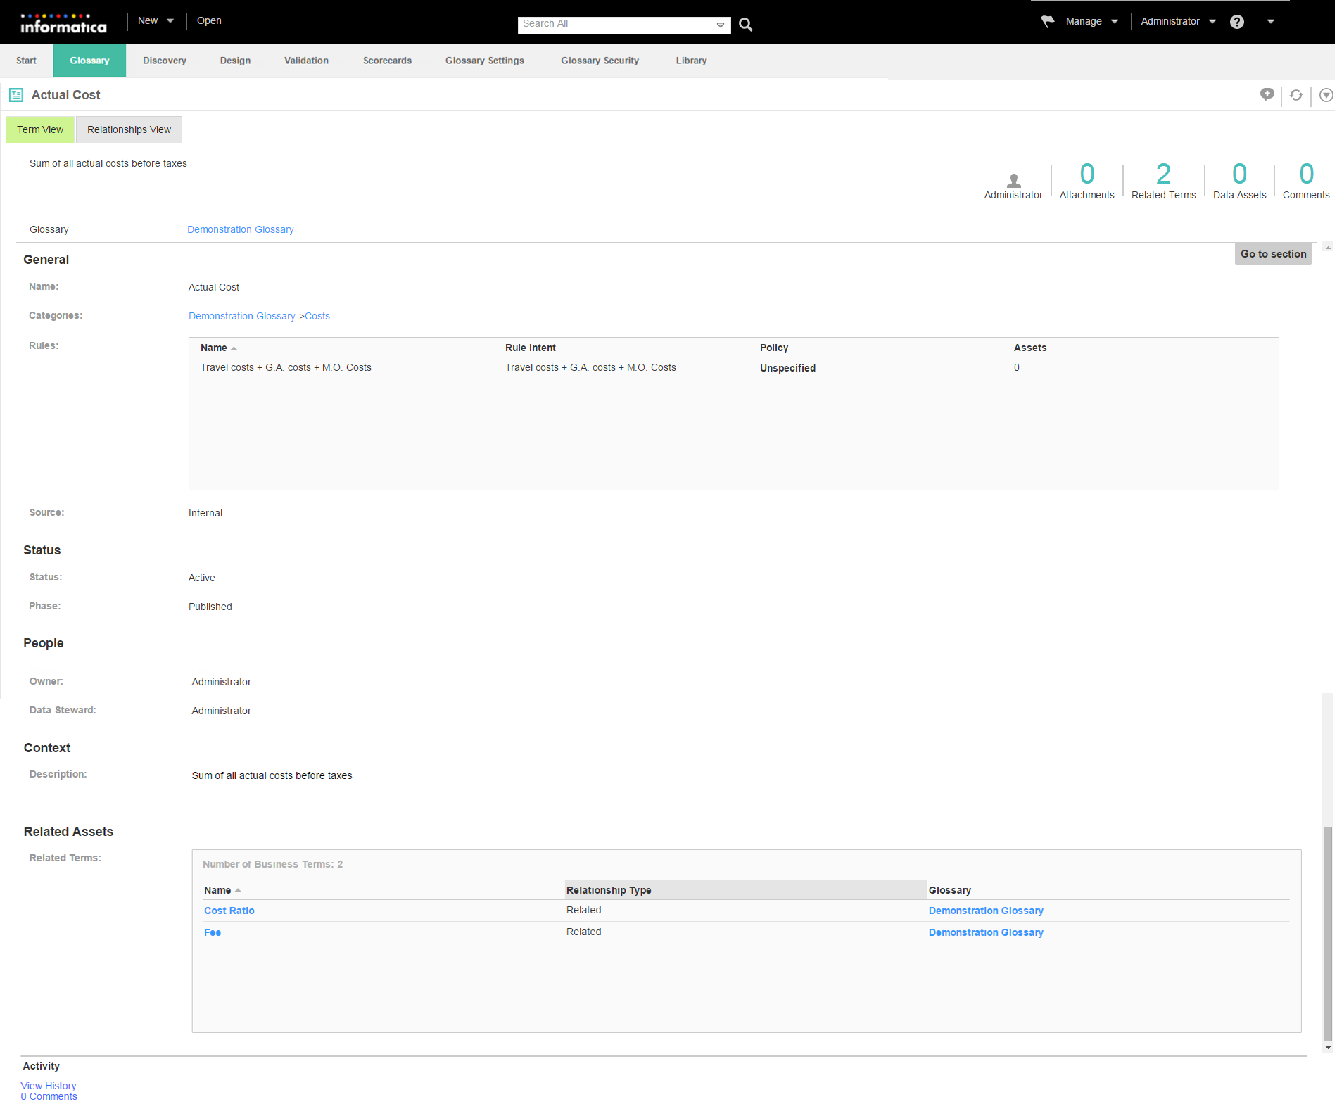Click the Manage flag icon
This screenshot has height=1104, width=1337.
click(1048, 21)
